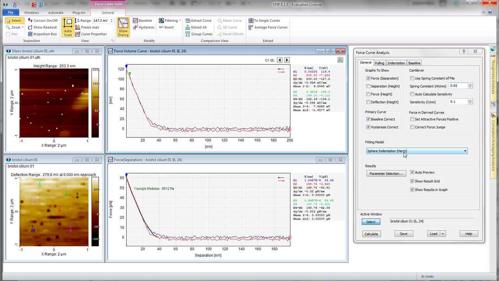Click the Spring Constant input field

pos(458,86)
